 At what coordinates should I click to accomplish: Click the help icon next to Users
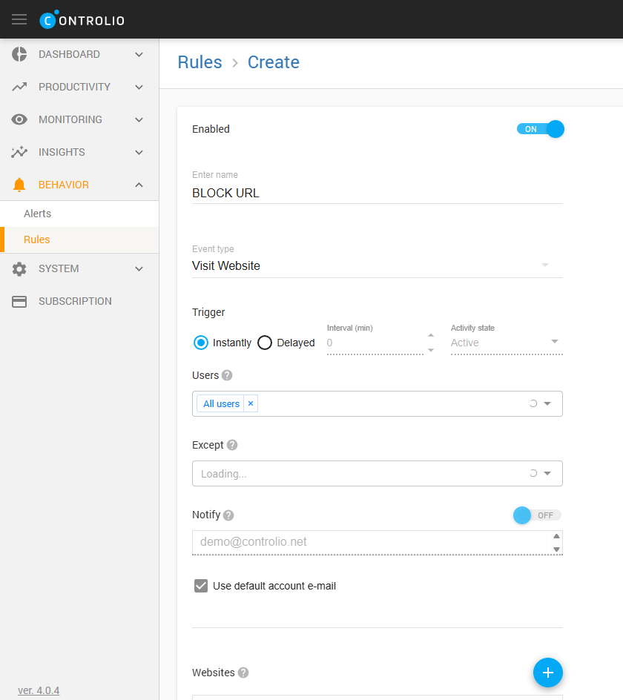coord(227,375)
